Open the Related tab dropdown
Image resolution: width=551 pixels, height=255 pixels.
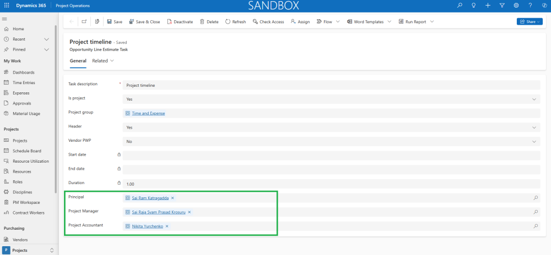click(103, 61)
